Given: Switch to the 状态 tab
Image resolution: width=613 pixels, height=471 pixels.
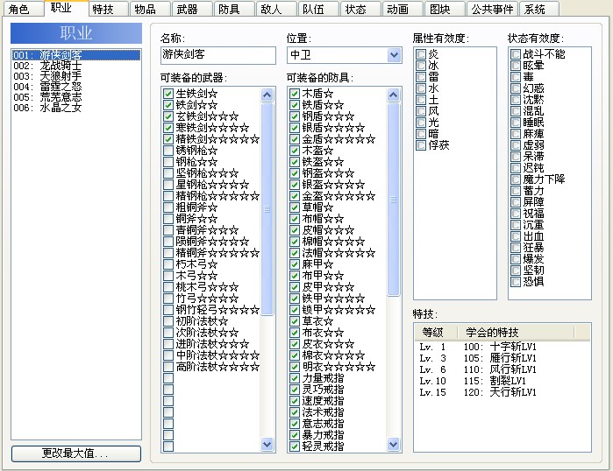Looking at the screenshot, I should (360, 9).
